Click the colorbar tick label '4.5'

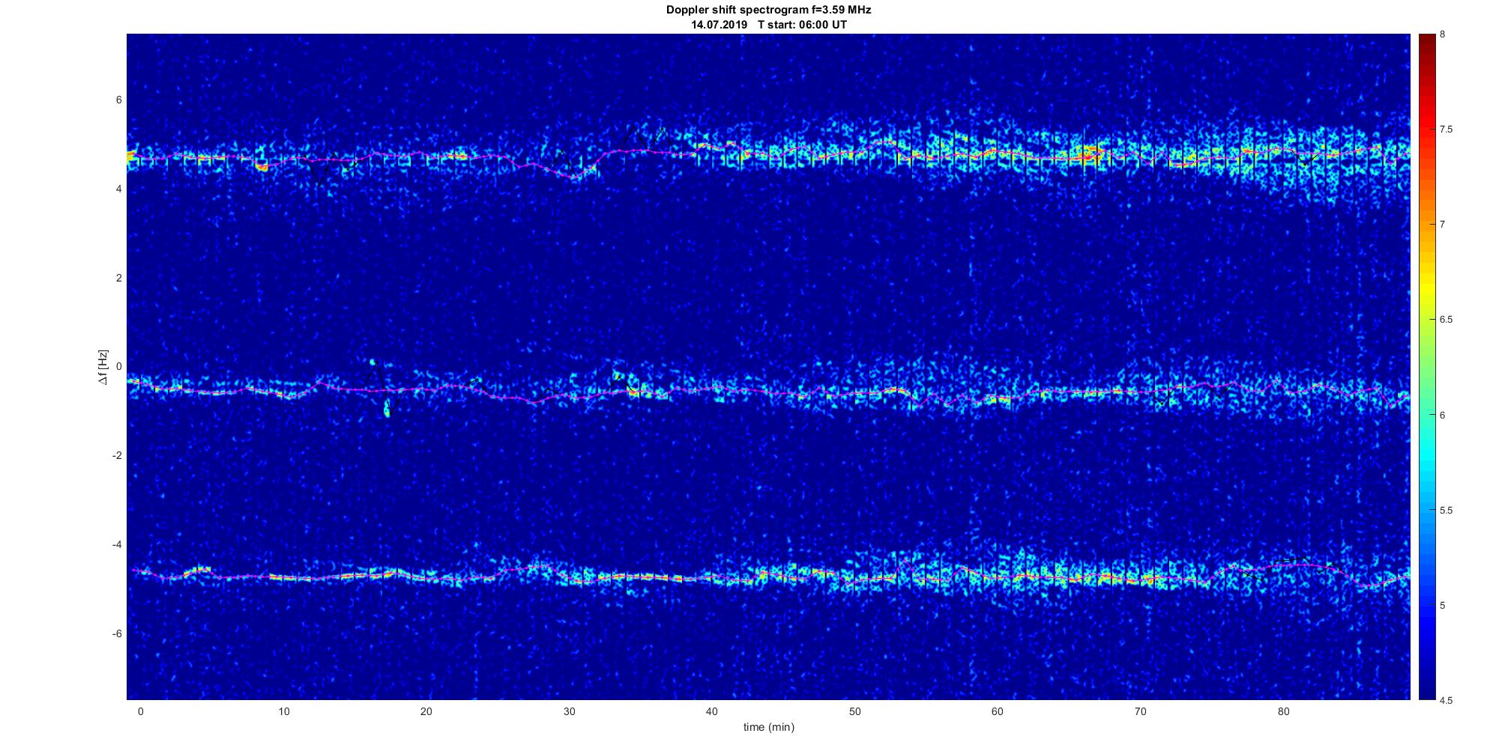tap(1446, 701)
